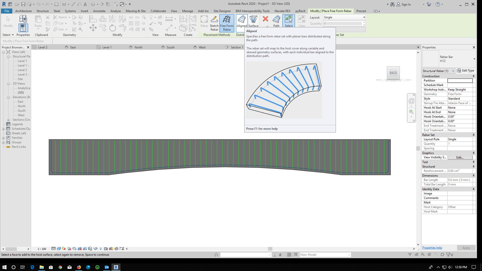Toggle Show Crop Region in view control bar
This screenshot has height=271, width=482.
(85, 249)
